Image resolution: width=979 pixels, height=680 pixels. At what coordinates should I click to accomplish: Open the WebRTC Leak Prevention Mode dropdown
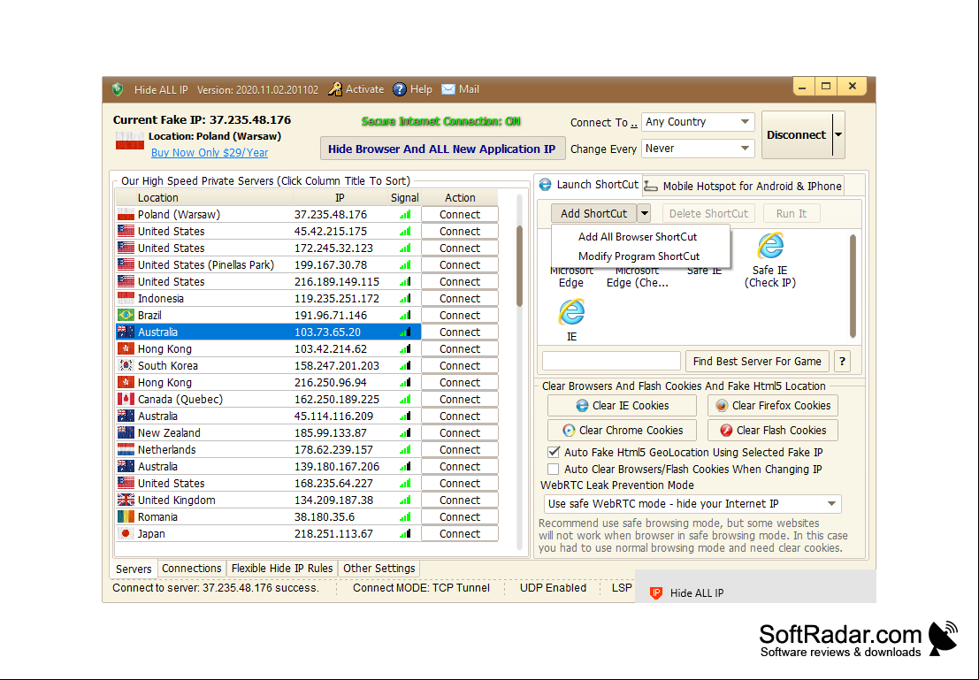pyautogui.click(x=692, y=504)
